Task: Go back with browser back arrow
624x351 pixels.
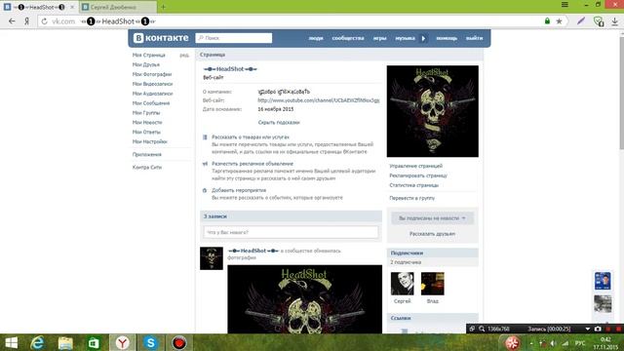Action: (12, 21)
